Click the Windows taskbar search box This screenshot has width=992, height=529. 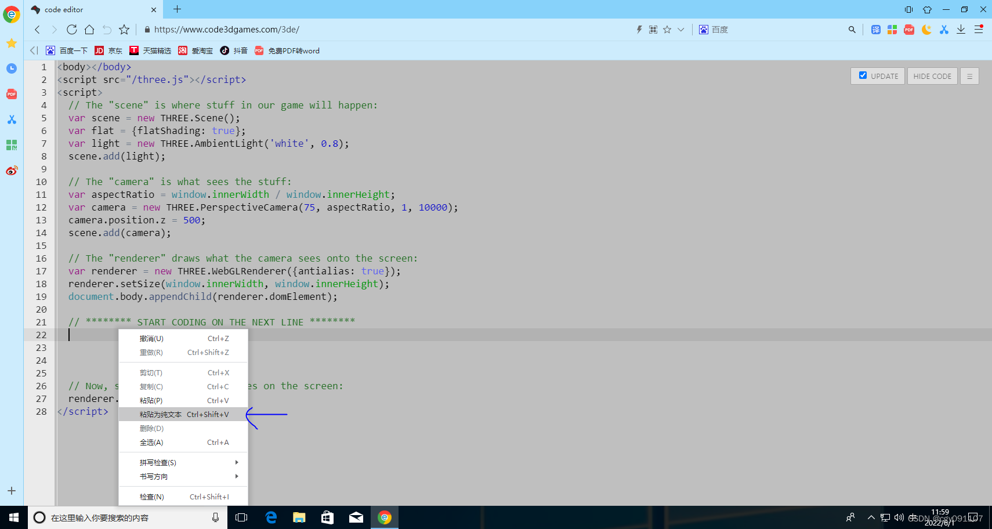coord(126,517)
